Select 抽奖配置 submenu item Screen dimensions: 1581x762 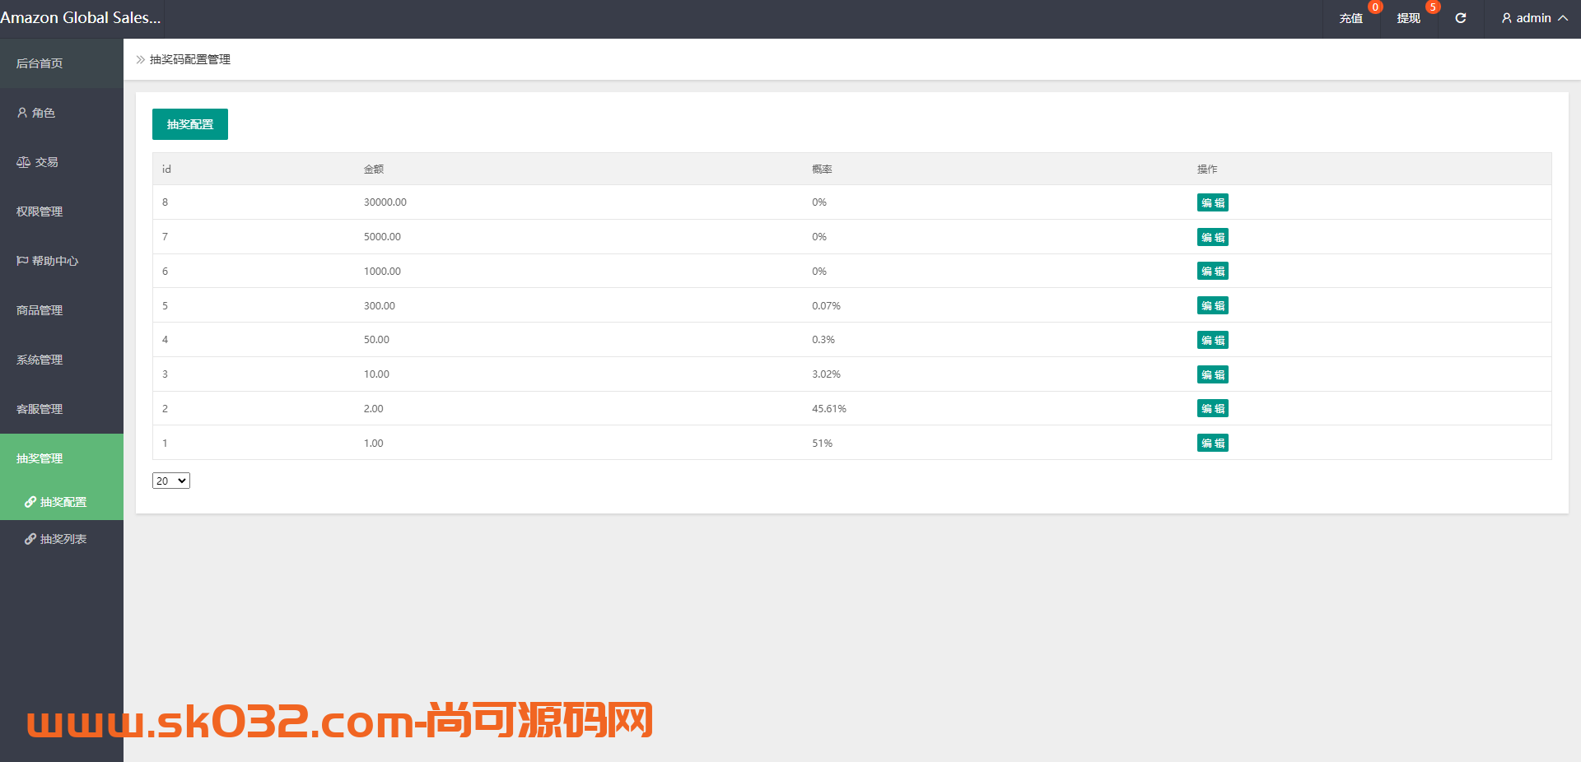pos(62,502)
